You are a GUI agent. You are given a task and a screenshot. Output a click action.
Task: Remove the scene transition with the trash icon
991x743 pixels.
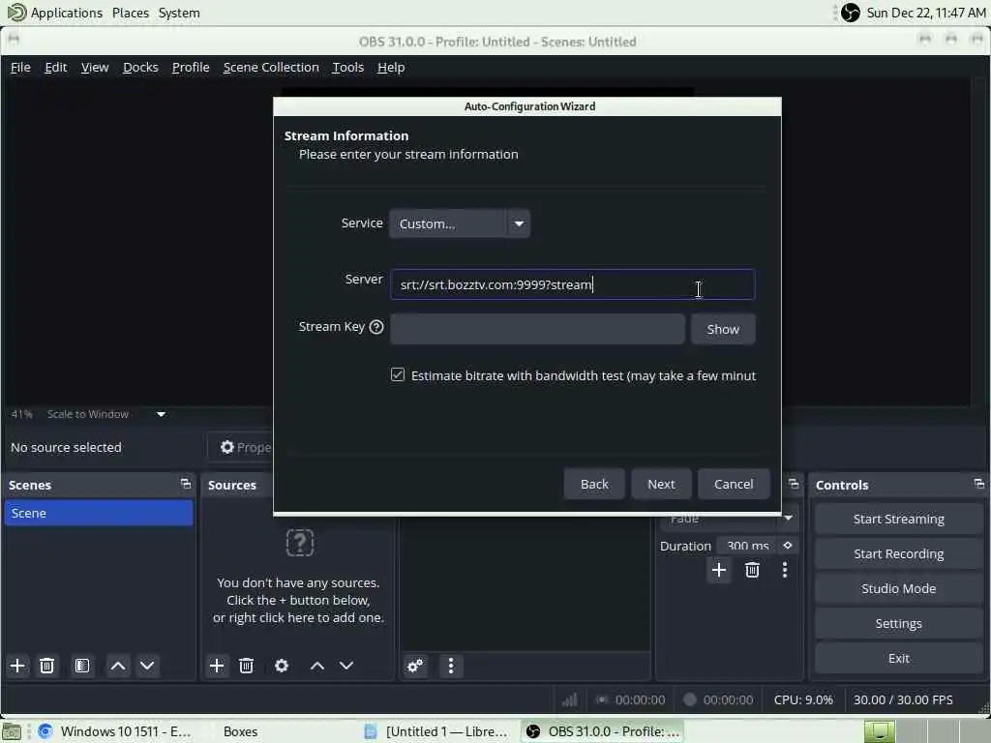click(752, 570)
